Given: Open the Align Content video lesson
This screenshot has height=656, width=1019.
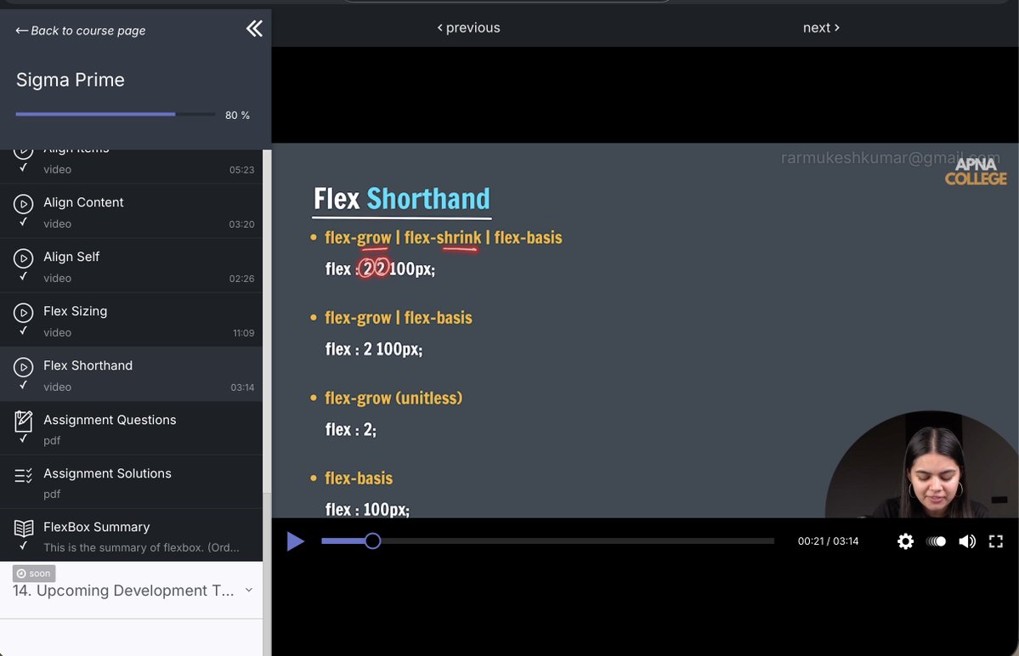Looking at the screenshot, I should [x=131, y=211].
